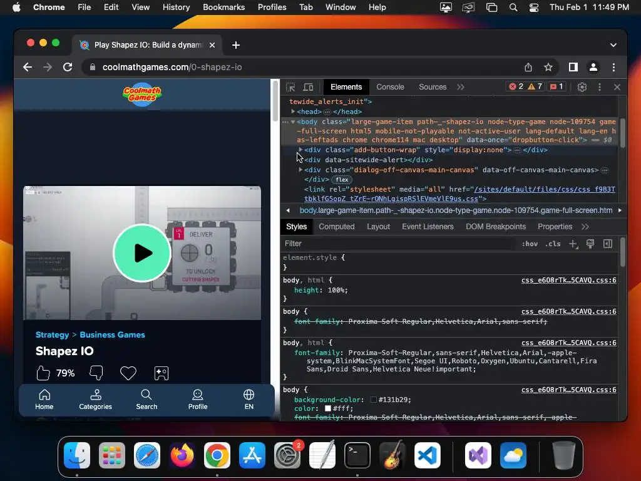Screen dimensions: 641x481
Task: Toggle the Chrome side panel icon
Action: tap(573, 67)
